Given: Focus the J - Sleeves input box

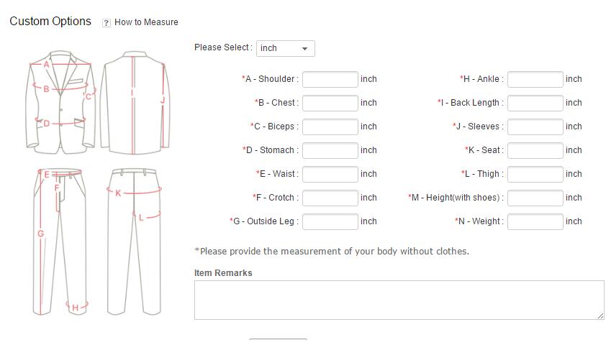Looking at the screenshot, I should click(535, 127).
